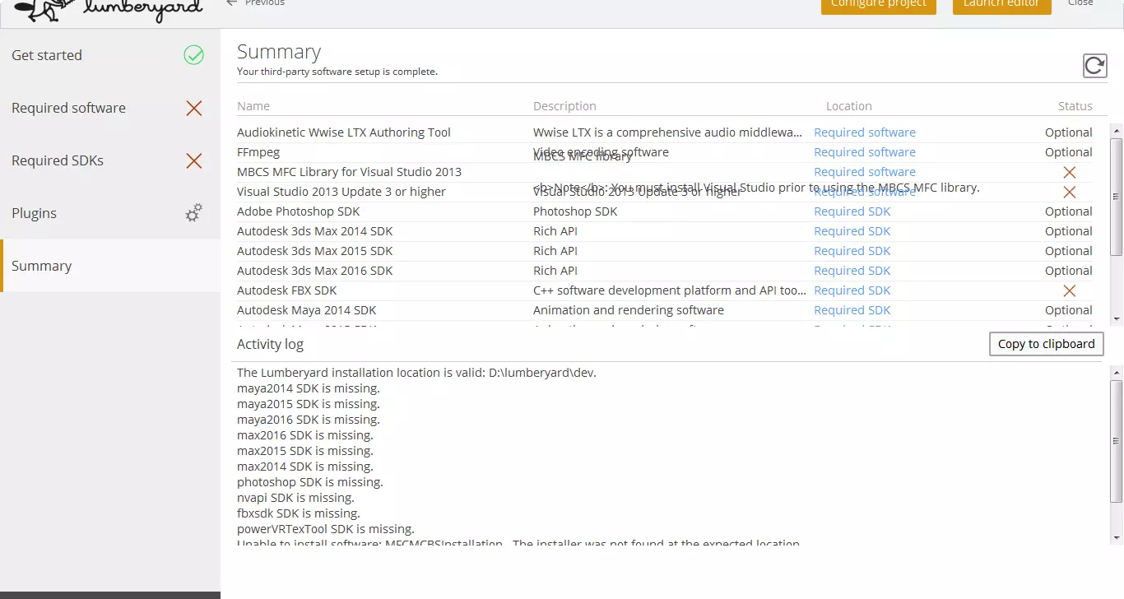Click red X status for MBCS MFC Library
The height and width of the screenshot is (599, 1124).
(1069, 172)
